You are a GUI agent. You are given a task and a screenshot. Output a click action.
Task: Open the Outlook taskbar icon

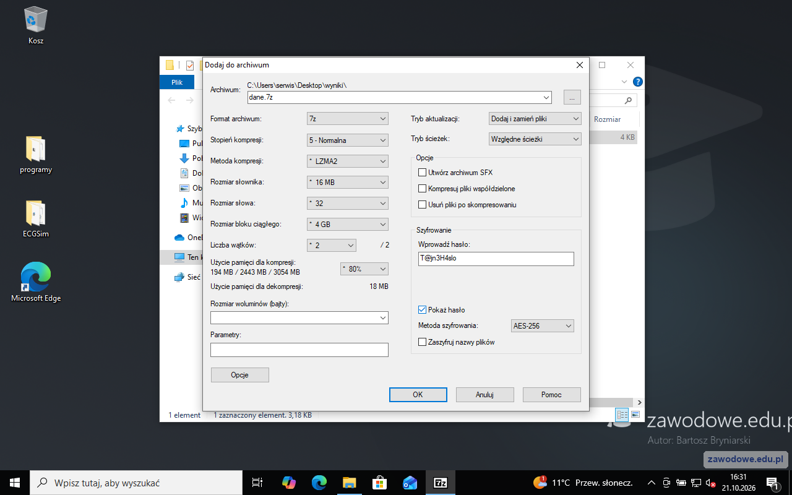pyautogui.click(x=410, y=483)
